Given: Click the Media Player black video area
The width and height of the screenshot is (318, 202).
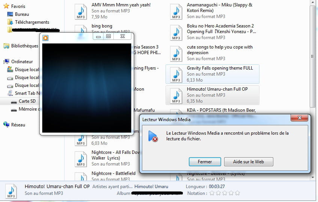Looking at the screenshot, I should click(87, 88).
